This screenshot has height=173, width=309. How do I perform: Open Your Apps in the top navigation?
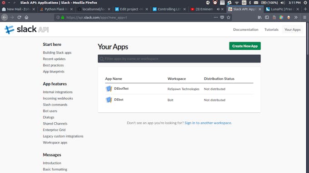pos(293,29)
